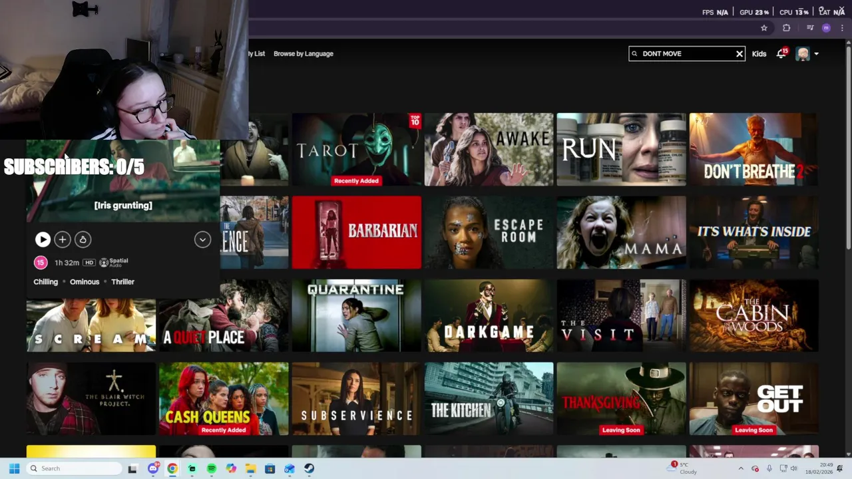Image resolution: width=852 pixels, height=479 pixels.
Task: Select the Tarot movie thumbnail
Action: (x=356, y=149)
